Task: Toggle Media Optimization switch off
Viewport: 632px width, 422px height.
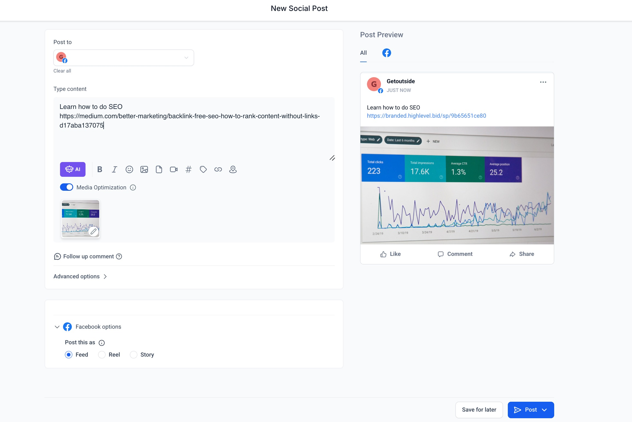Action: (x=67, y=187)
